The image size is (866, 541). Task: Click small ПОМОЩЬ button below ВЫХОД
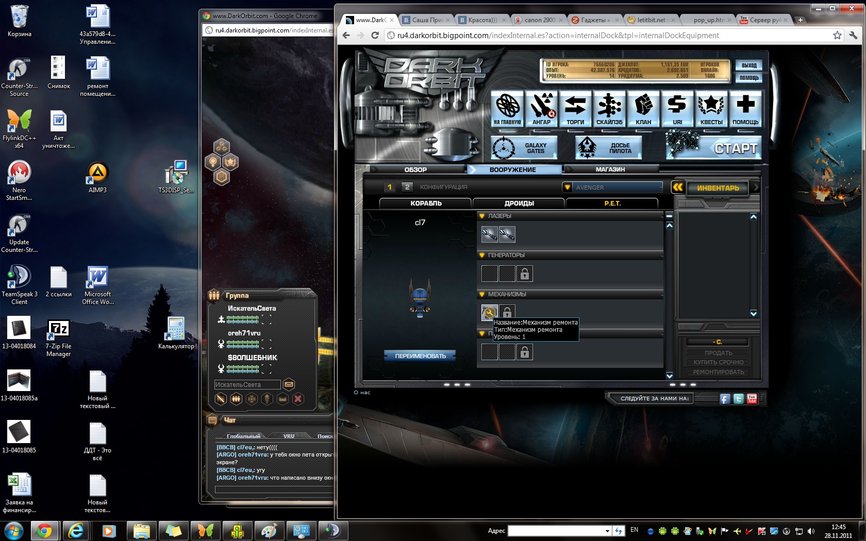coord(749,78)
